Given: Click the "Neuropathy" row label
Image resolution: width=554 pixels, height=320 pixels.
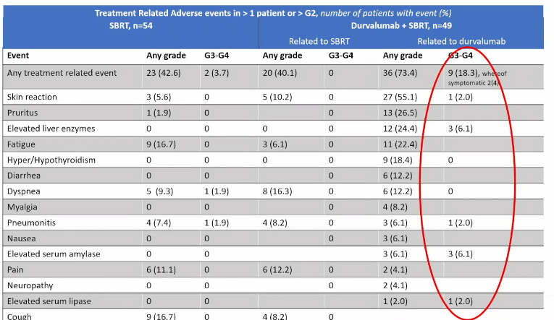Looking at the screenshot, I should tap(30, 286).
